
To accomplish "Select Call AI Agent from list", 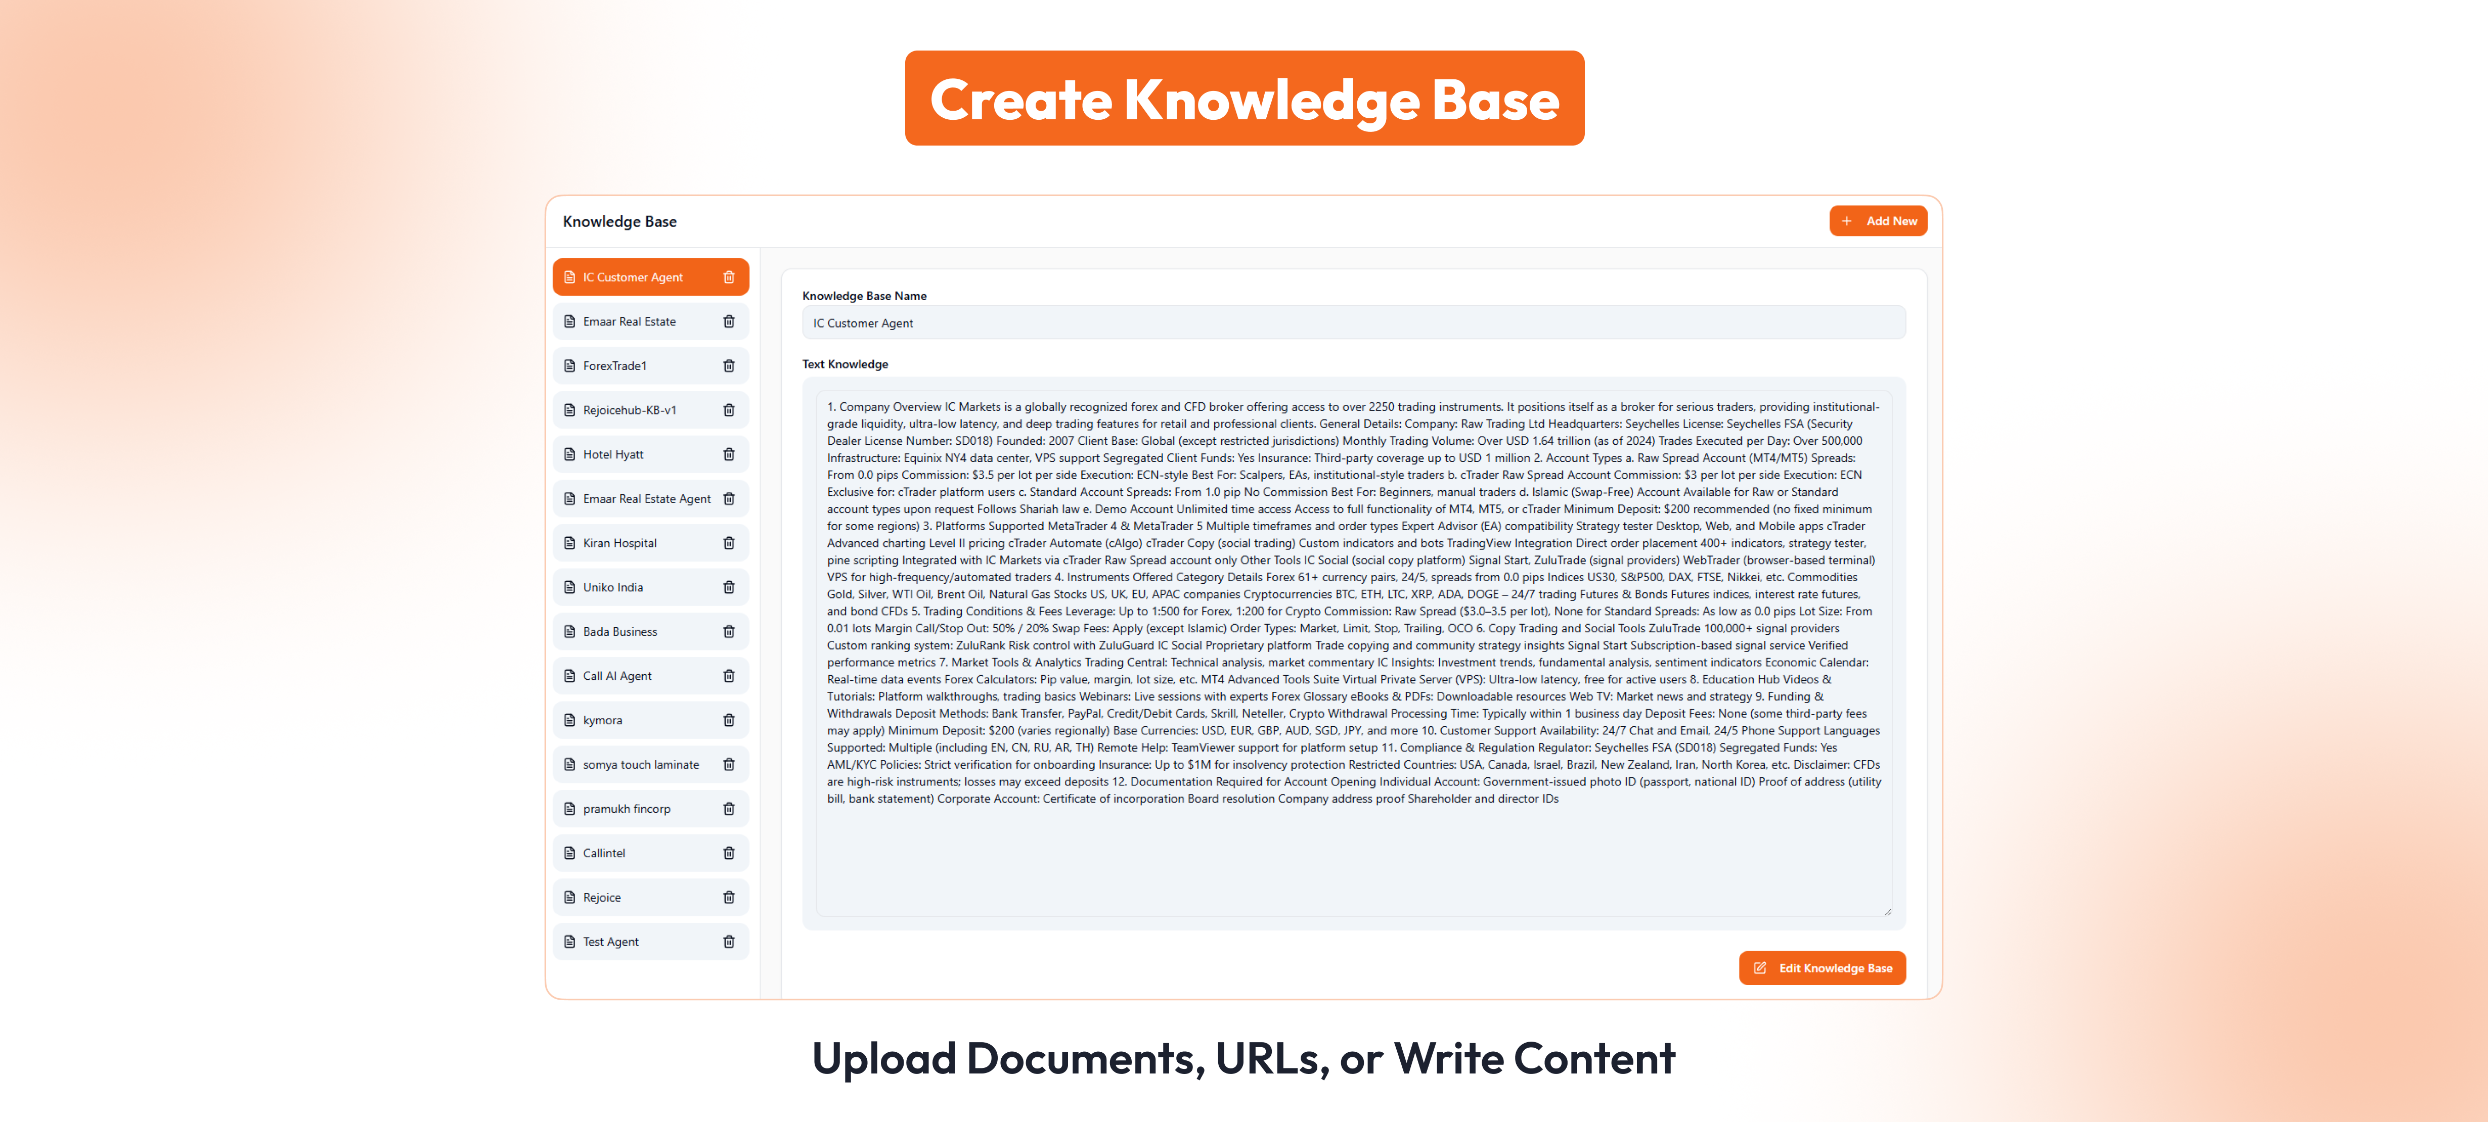I will pos(617,676).
